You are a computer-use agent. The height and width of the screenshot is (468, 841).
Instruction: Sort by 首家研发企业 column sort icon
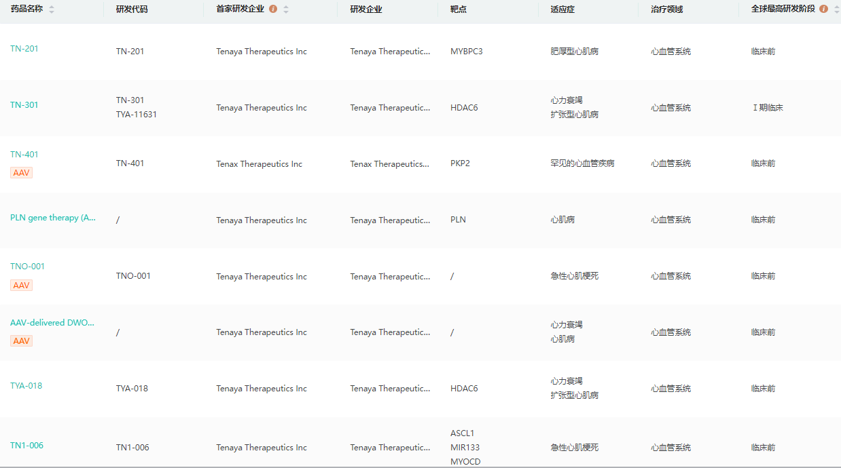[x=286, y=9]
